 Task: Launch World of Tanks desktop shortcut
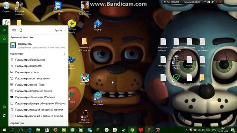[x=176, y=62]
